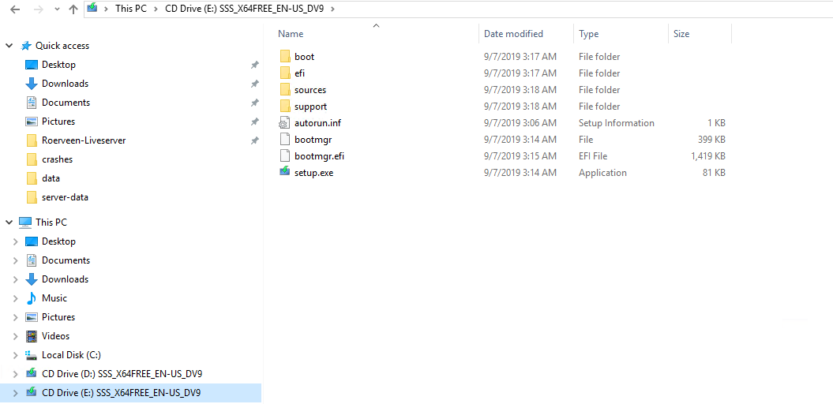Collapse the This PC tree node
Screen dimensions: 833x404
tap(9, 223)
